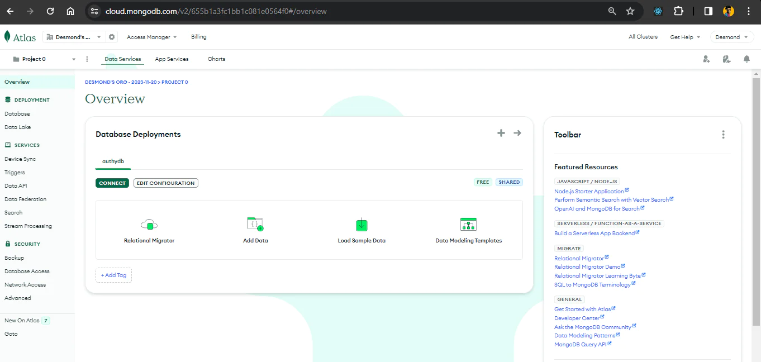
Task: Open the site information icon in address bar
Action: pos(94,11)
